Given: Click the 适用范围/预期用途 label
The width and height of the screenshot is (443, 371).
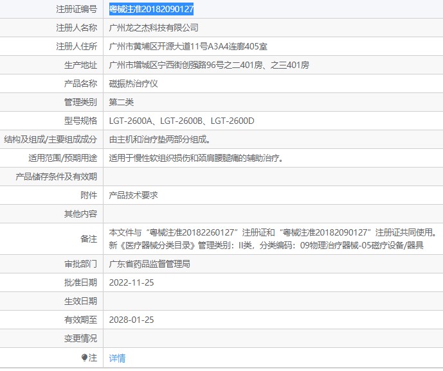Looking at the screenshot, I should [62, 158].
